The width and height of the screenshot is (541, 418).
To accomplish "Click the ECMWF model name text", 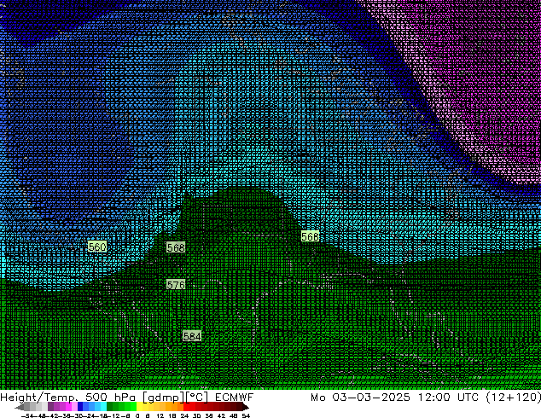I will 234,397.
